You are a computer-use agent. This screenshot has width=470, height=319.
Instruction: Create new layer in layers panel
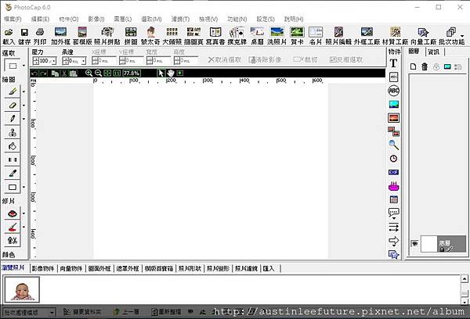pos(414,66)
